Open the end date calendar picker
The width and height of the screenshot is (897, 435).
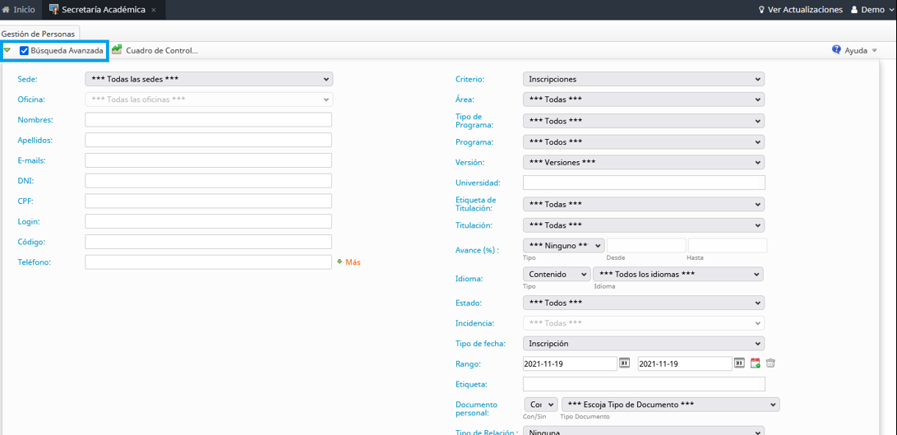[x=740, y=363]
